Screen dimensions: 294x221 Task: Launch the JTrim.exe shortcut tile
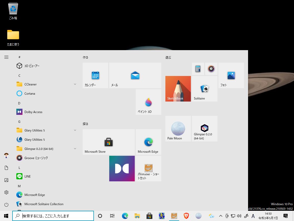pos(149,169)
